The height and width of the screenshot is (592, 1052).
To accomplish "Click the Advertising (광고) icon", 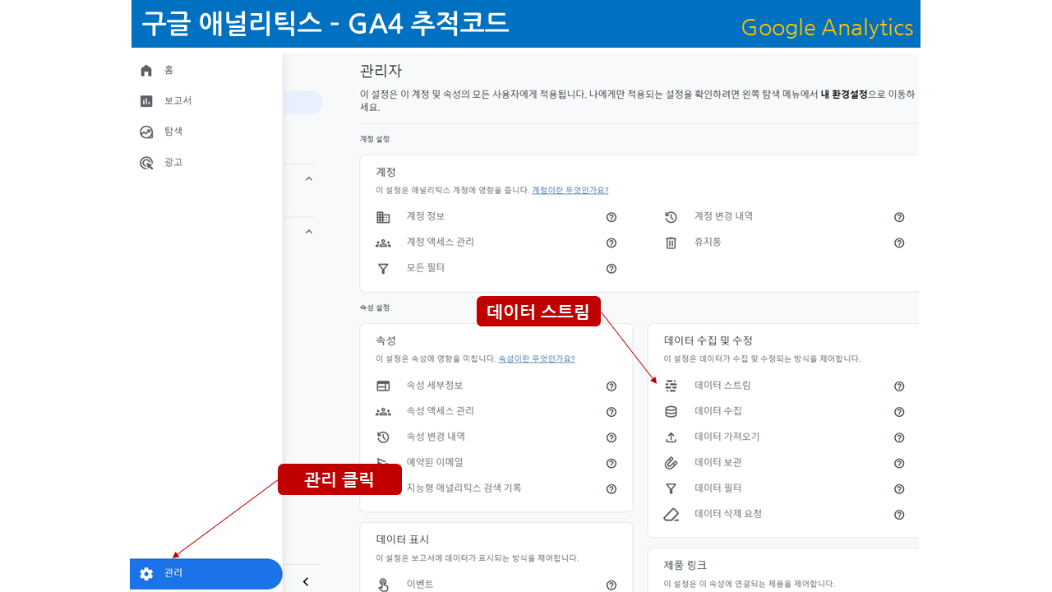I will [146, 163].
